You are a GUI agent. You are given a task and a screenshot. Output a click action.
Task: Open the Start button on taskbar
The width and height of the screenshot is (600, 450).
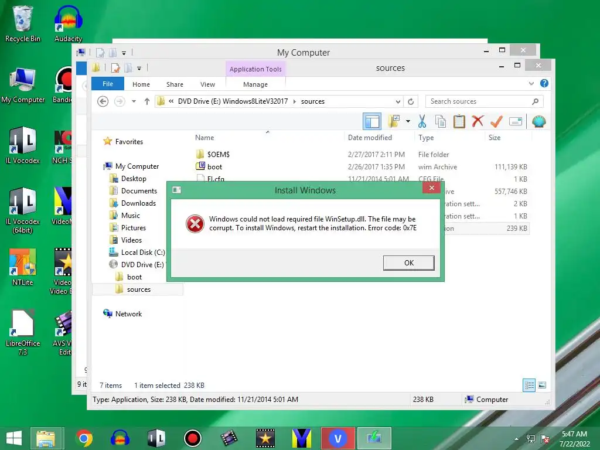[14, 438]
